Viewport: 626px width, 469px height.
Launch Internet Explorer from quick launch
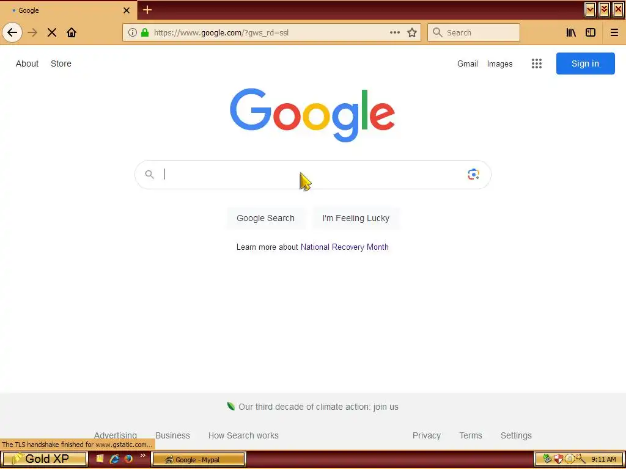(114, 459)
